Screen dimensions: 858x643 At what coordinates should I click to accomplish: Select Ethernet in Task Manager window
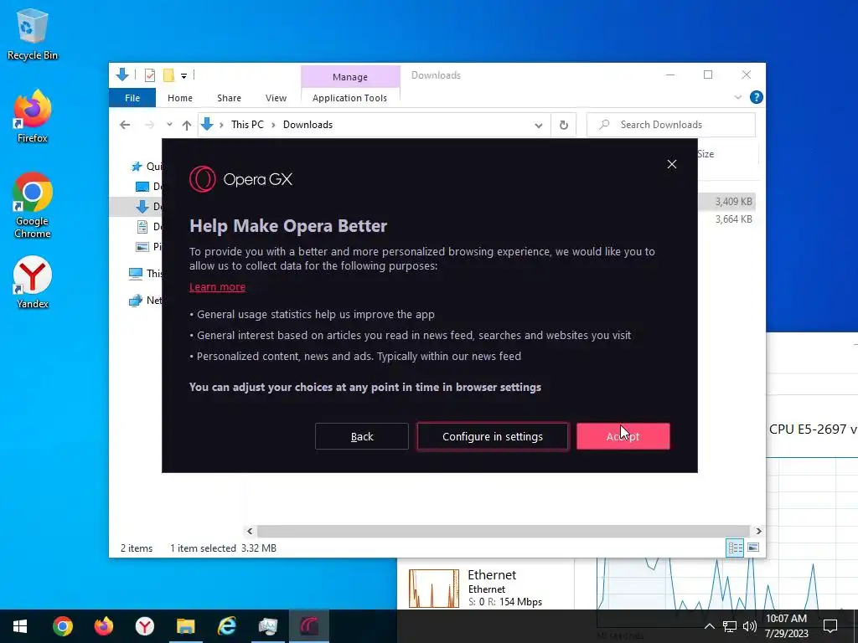tap(486, 588)
